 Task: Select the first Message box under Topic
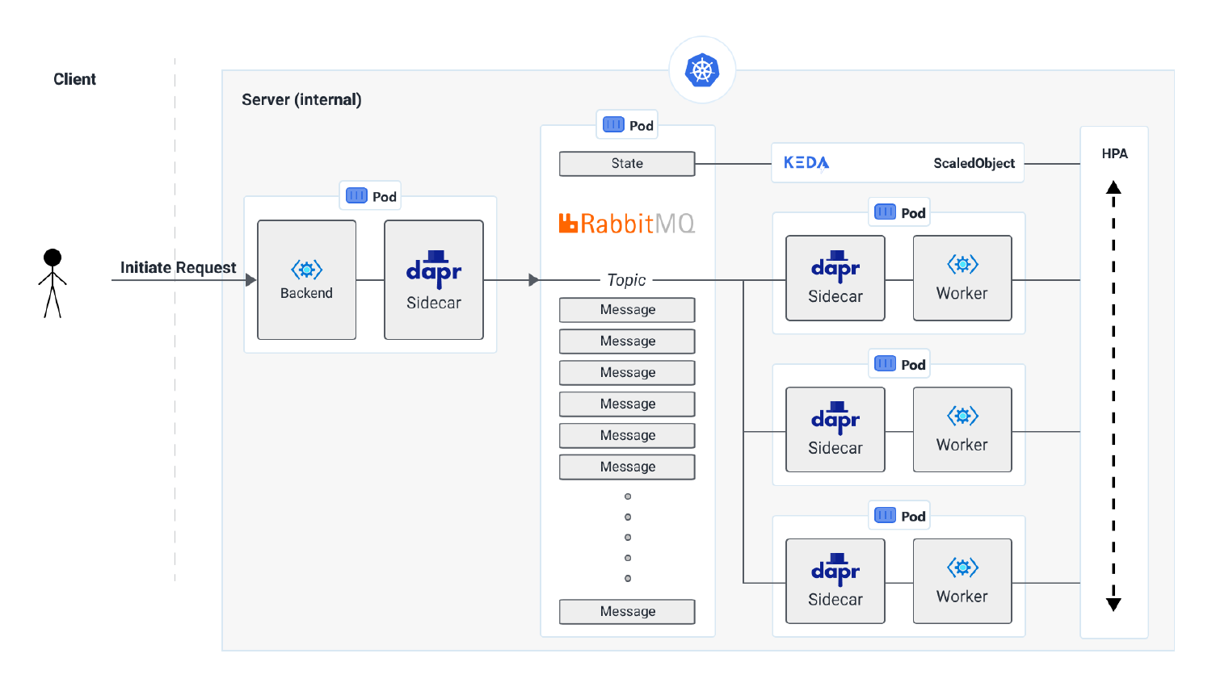627,310
